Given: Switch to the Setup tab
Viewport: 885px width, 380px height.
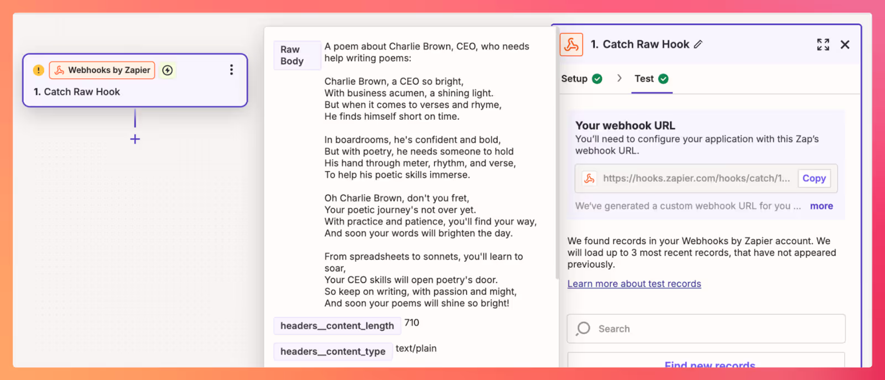Looking at the screenshot, I should point(581,78).
